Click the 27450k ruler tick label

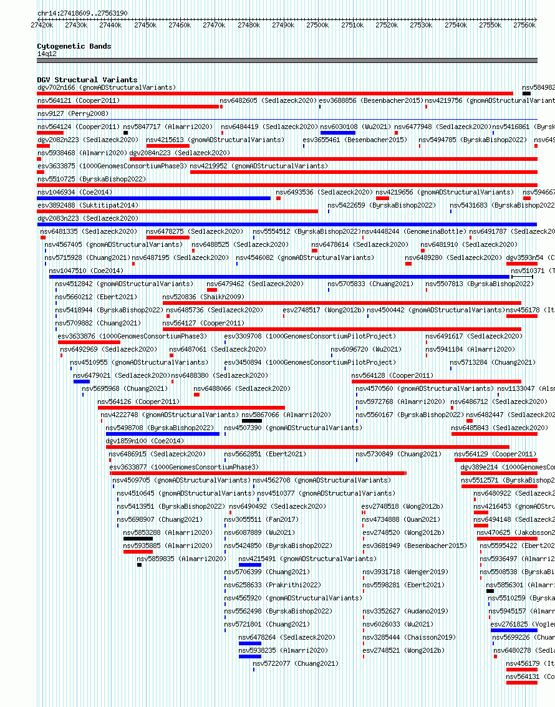click(x=145, y=25)
